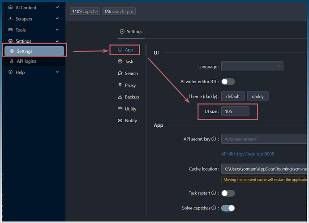Image resolution: width=309 pixels, height=223 pixels.
Task: Click the Help sidebar label
Action: click(20, 72)
